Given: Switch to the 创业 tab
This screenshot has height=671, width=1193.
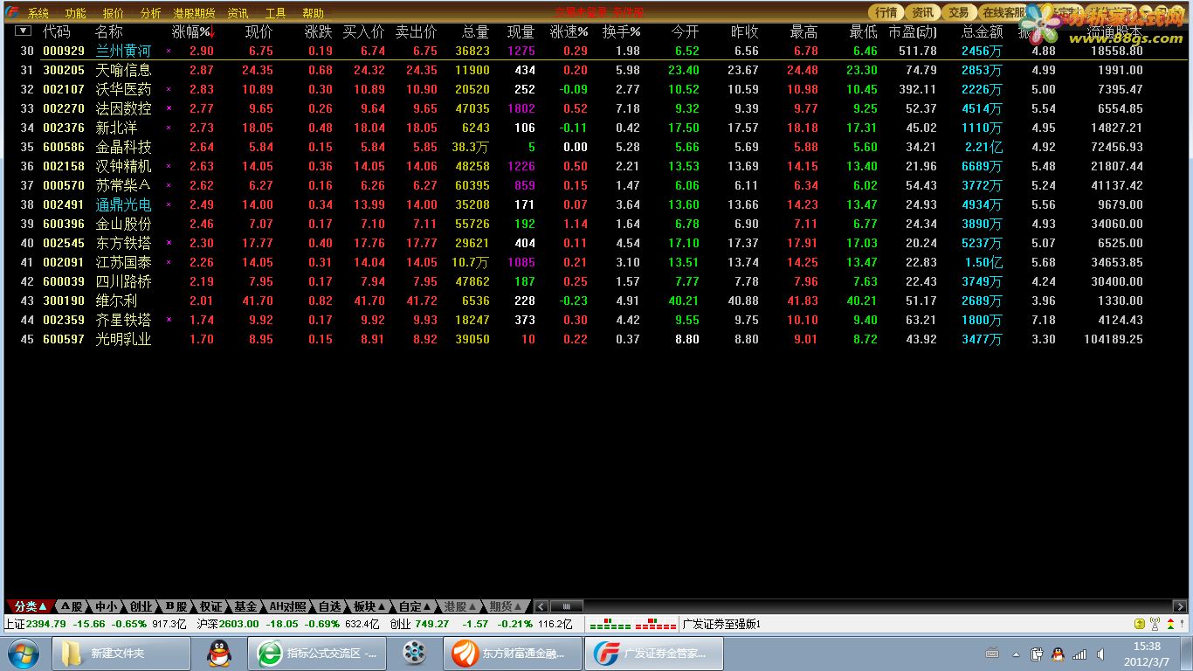Looking at the screenshot, I should point(141,606).
